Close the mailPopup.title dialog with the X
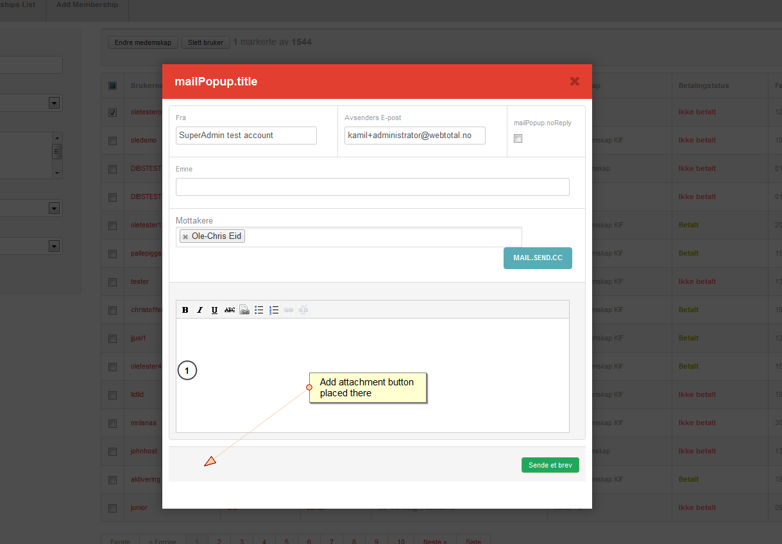Image resolution: width=782 pixels, height=544 pixels. [x=575, y=82]
